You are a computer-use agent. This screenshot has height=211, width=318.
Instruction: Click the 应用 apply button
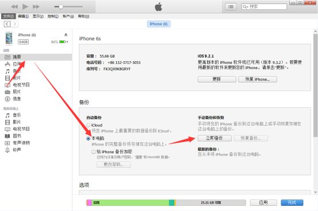click(x=263, y=202)
